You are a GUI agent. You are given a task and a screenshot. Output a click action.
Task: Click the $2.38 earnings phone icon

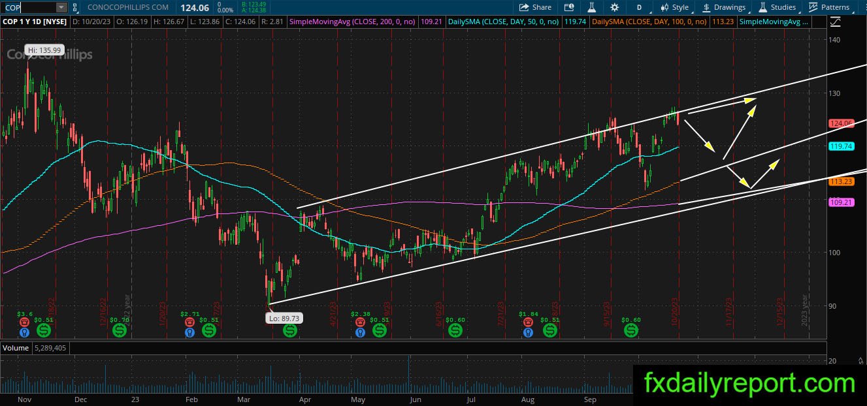360,321
